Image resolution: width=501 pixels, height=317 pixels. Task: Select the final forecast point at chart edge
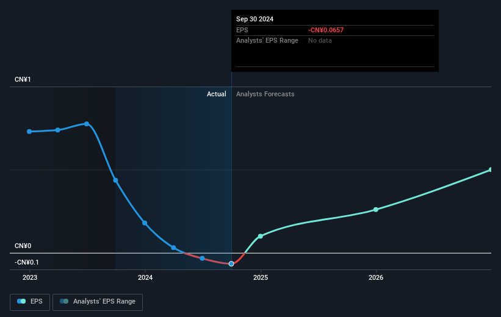click(491, 169)
